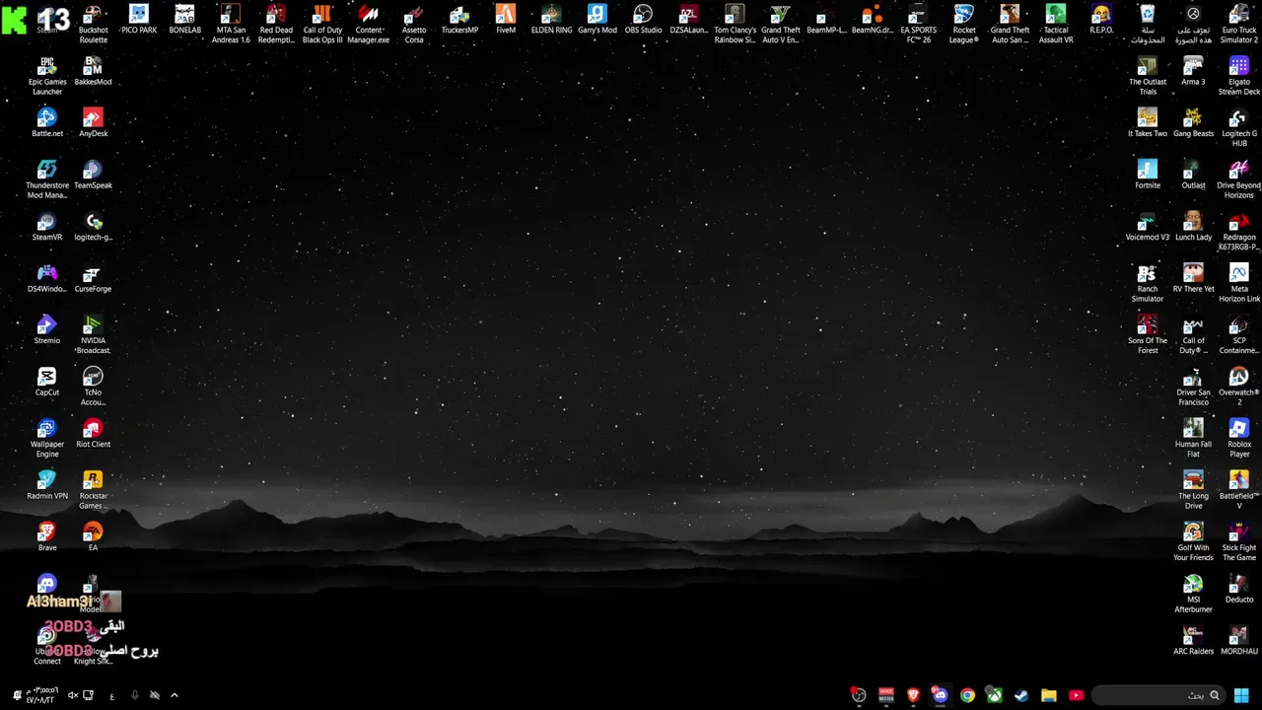Select the Garry's Mod icon
1262x710 pixels.
pos(597,20)
